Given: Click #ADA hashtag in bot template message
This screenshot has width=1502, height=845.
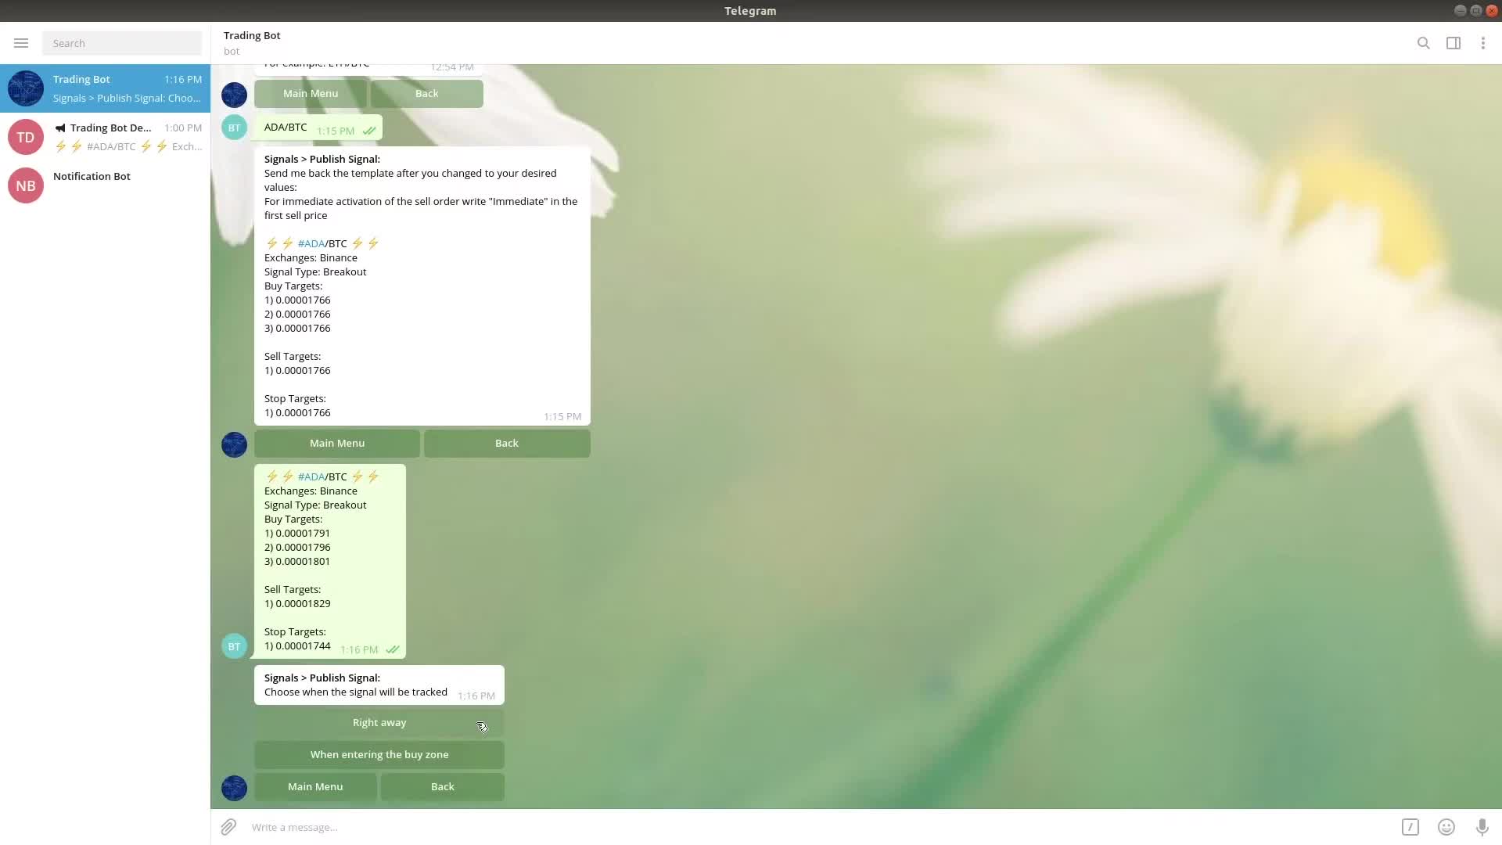Looking at the screenshot, I should click(x=311, y=243).
